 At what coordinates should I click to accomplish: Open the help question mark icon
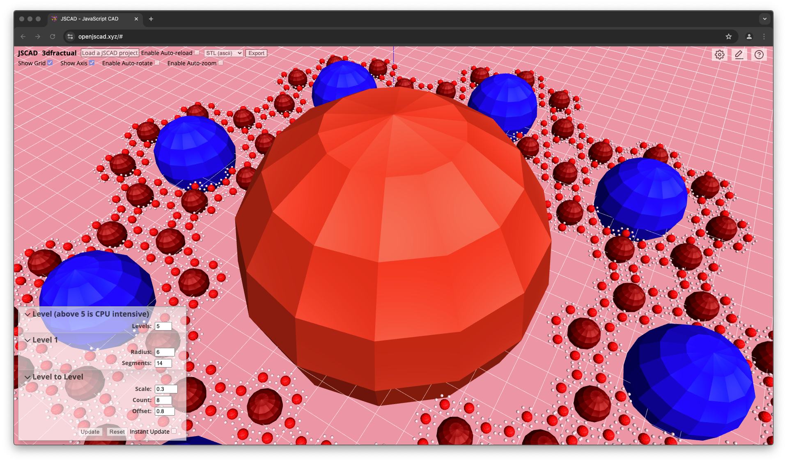click(x=759, y=55)
